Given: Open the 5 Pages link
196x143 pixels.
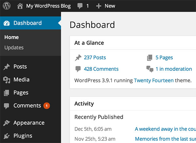Looking at the screenshot, I should [x=164, y=58].
